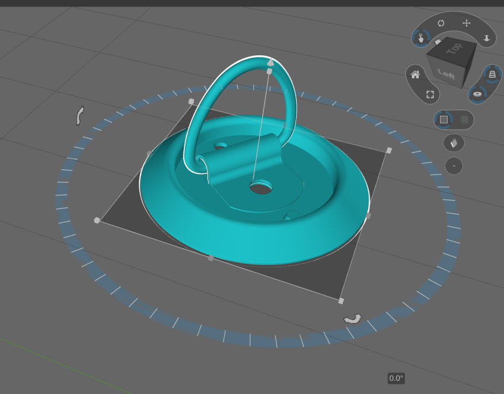Click the upward arrow handle atop the ring
Viewport: 504px width, 394px height.
click(x=271, y=62)
